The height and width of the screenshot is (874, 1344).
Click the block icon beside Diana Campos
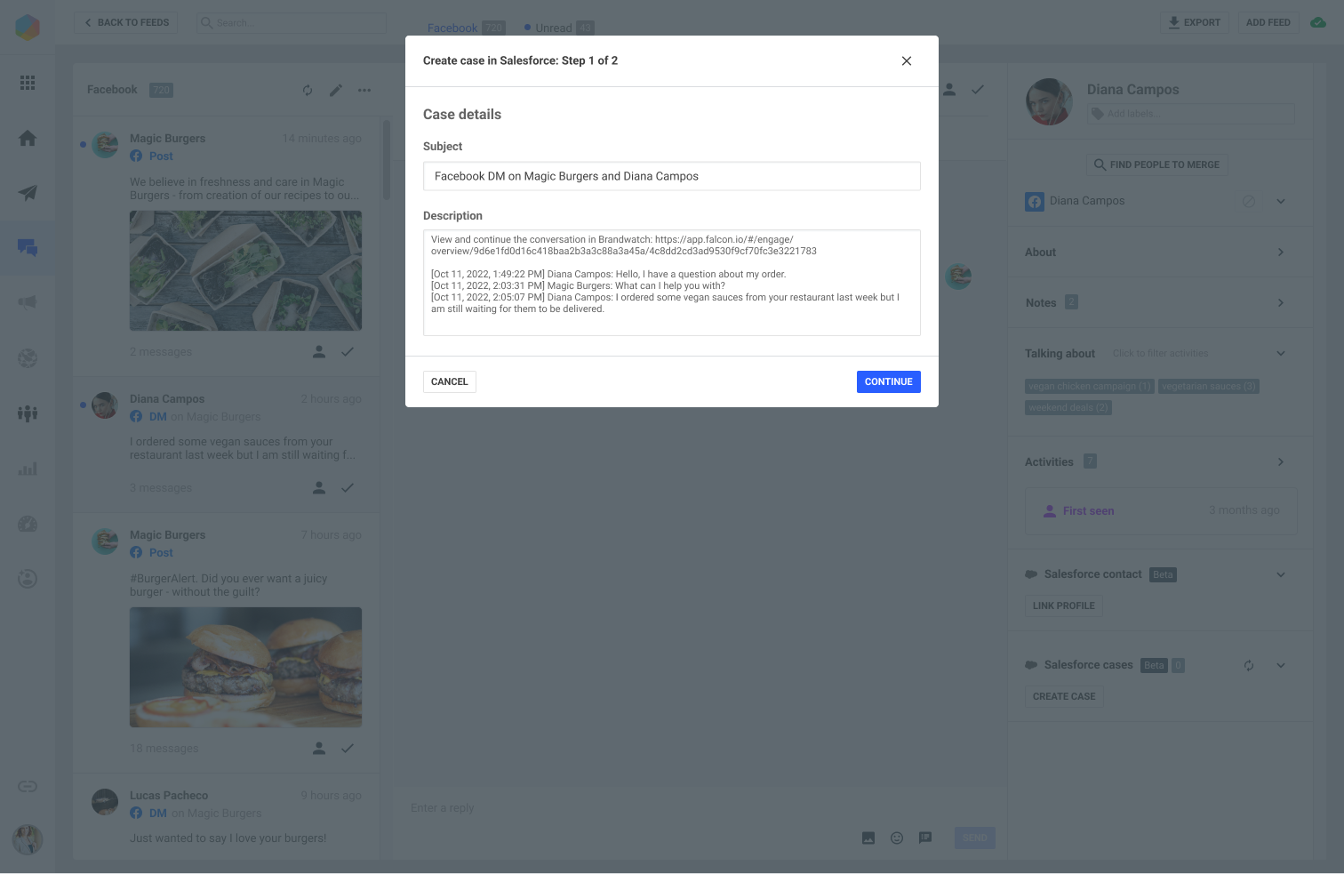[1249, 202]
